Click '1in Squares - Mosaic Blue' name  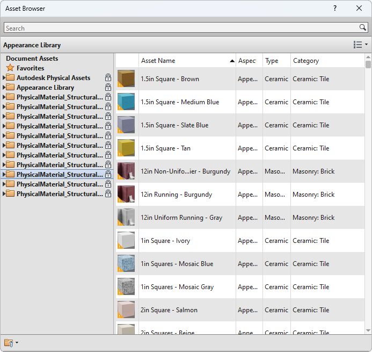[177, 264]
